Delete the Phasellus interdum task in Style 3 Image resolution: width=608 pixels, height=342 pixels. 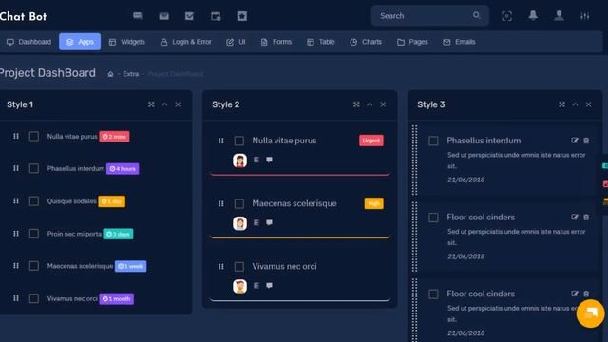click(x=586, y=141)
